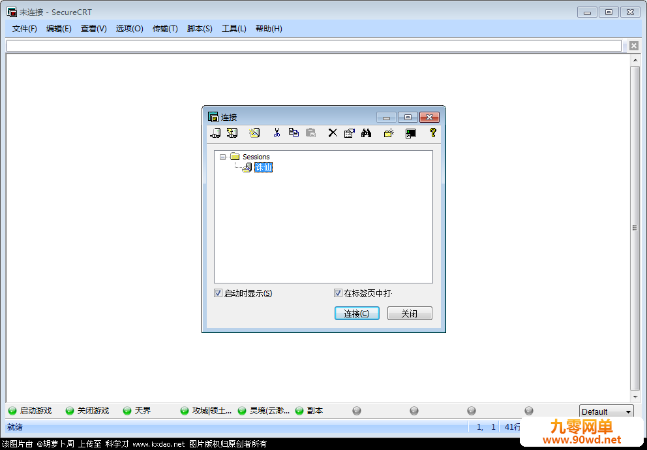
Task: Toggle the 启动时显示(S) checkbox
Action: coord(218,293)
